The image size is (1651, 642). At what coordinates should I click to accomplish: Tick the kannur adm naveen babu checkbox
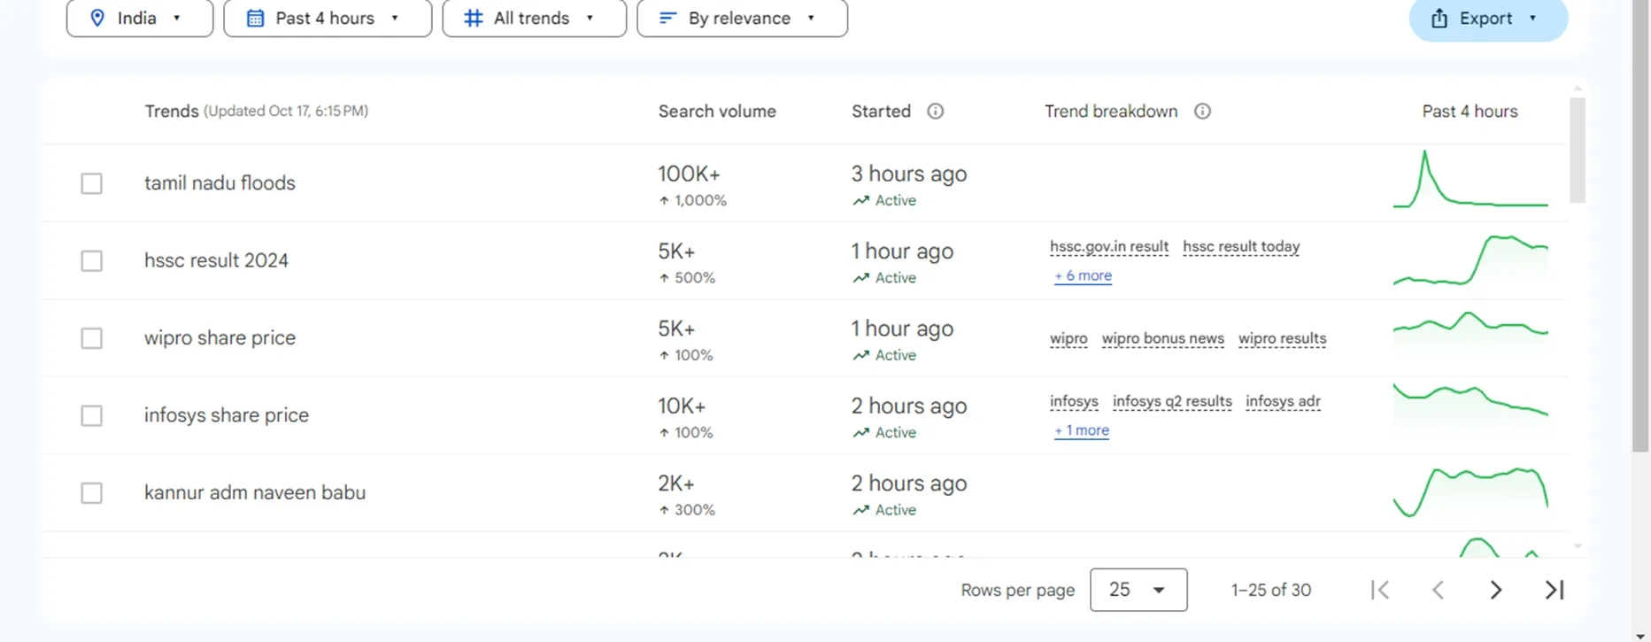(92, 493)
